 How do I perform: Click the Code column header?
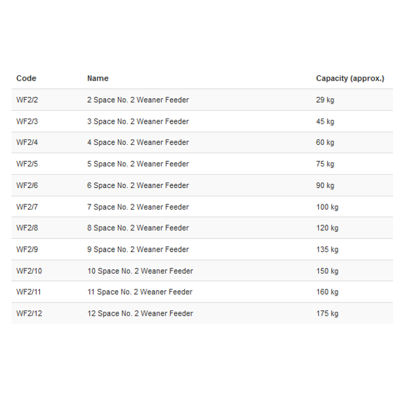26,79
